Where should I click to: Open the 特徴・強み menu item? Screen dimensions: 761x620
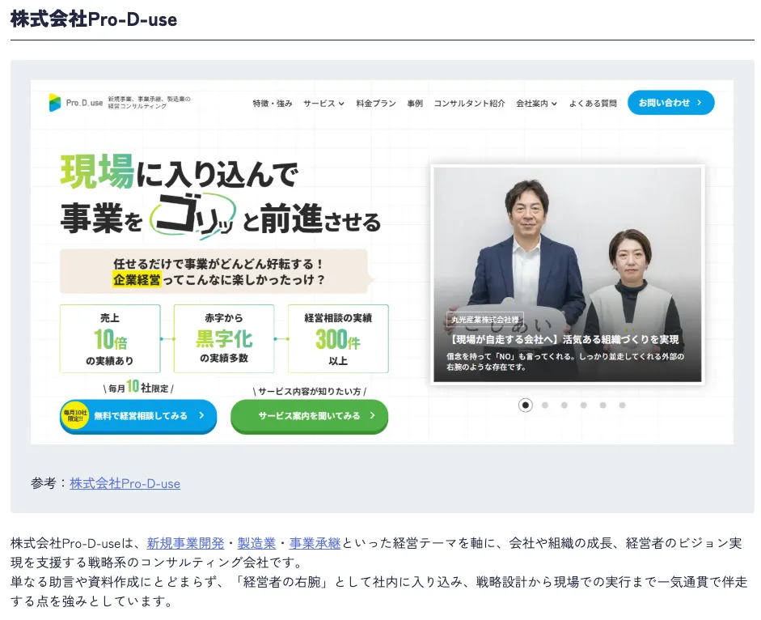pyautogui.click(x=273, y=104)
